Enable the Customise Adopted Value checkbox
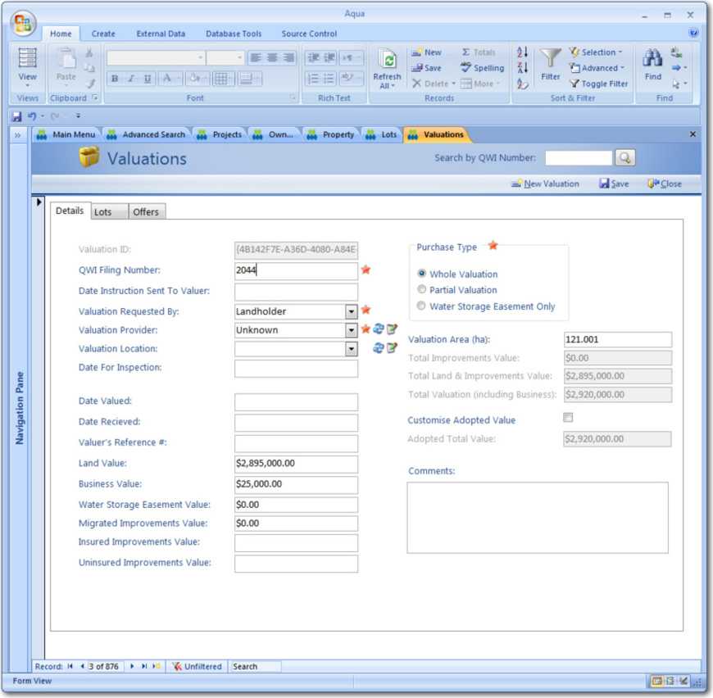The width and height of the screenshot is (713, 698). coord(568,418)
